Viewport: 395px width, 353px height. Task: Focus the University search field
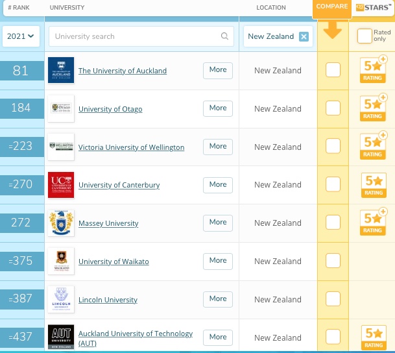[x=141, y=36]
